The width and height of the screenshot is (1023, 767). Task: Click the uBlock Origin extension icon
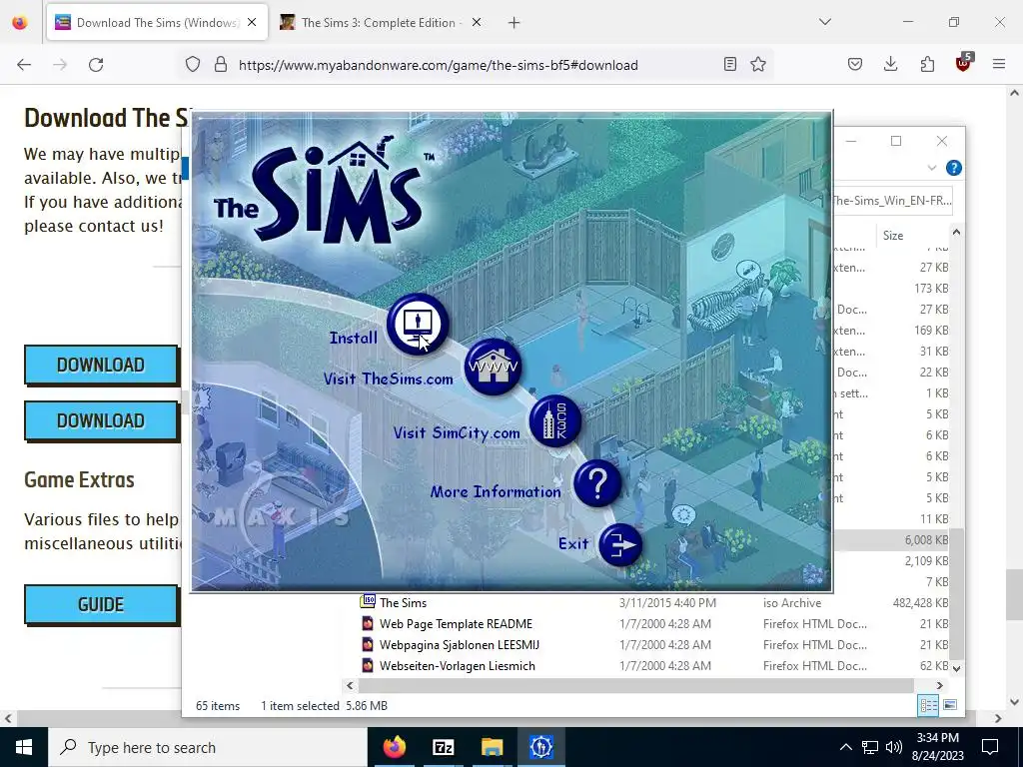click(964, 63)
